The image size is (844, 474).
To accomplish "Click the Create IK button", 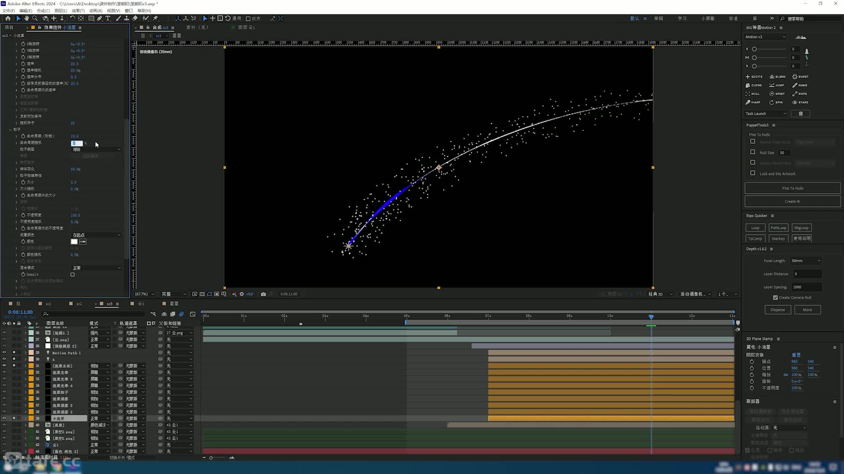I will coord(793,201).
